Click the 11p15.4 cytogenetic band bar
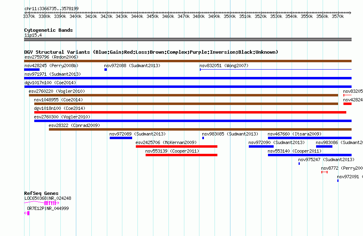 (188, 39)
